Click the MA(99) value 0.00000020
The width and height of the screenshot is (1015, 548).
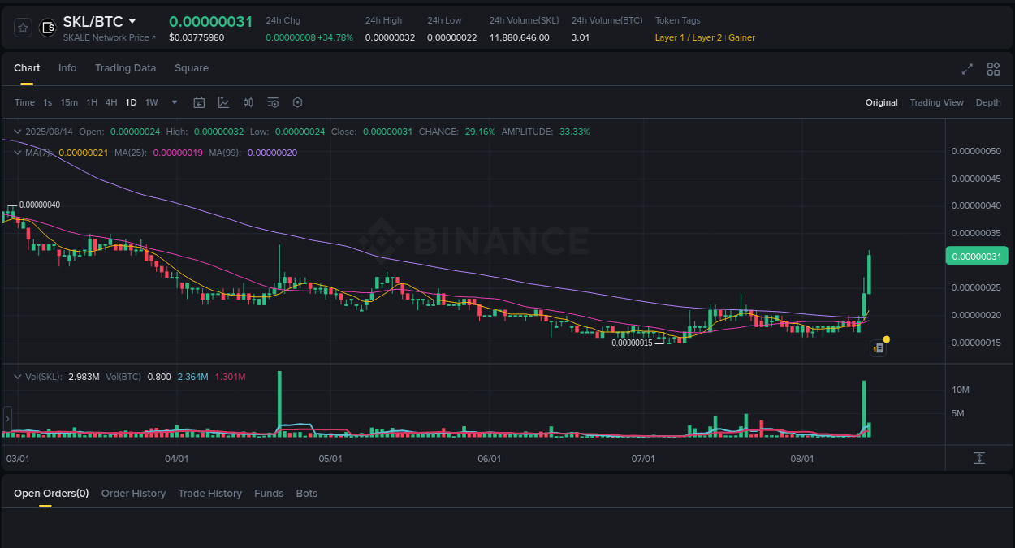(272, 153)
